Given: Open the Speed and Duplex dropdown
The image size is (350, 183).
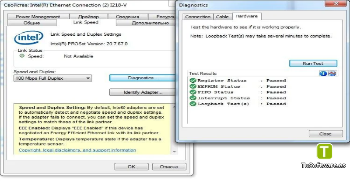Looking at the screenshot, I should point(52,78).
